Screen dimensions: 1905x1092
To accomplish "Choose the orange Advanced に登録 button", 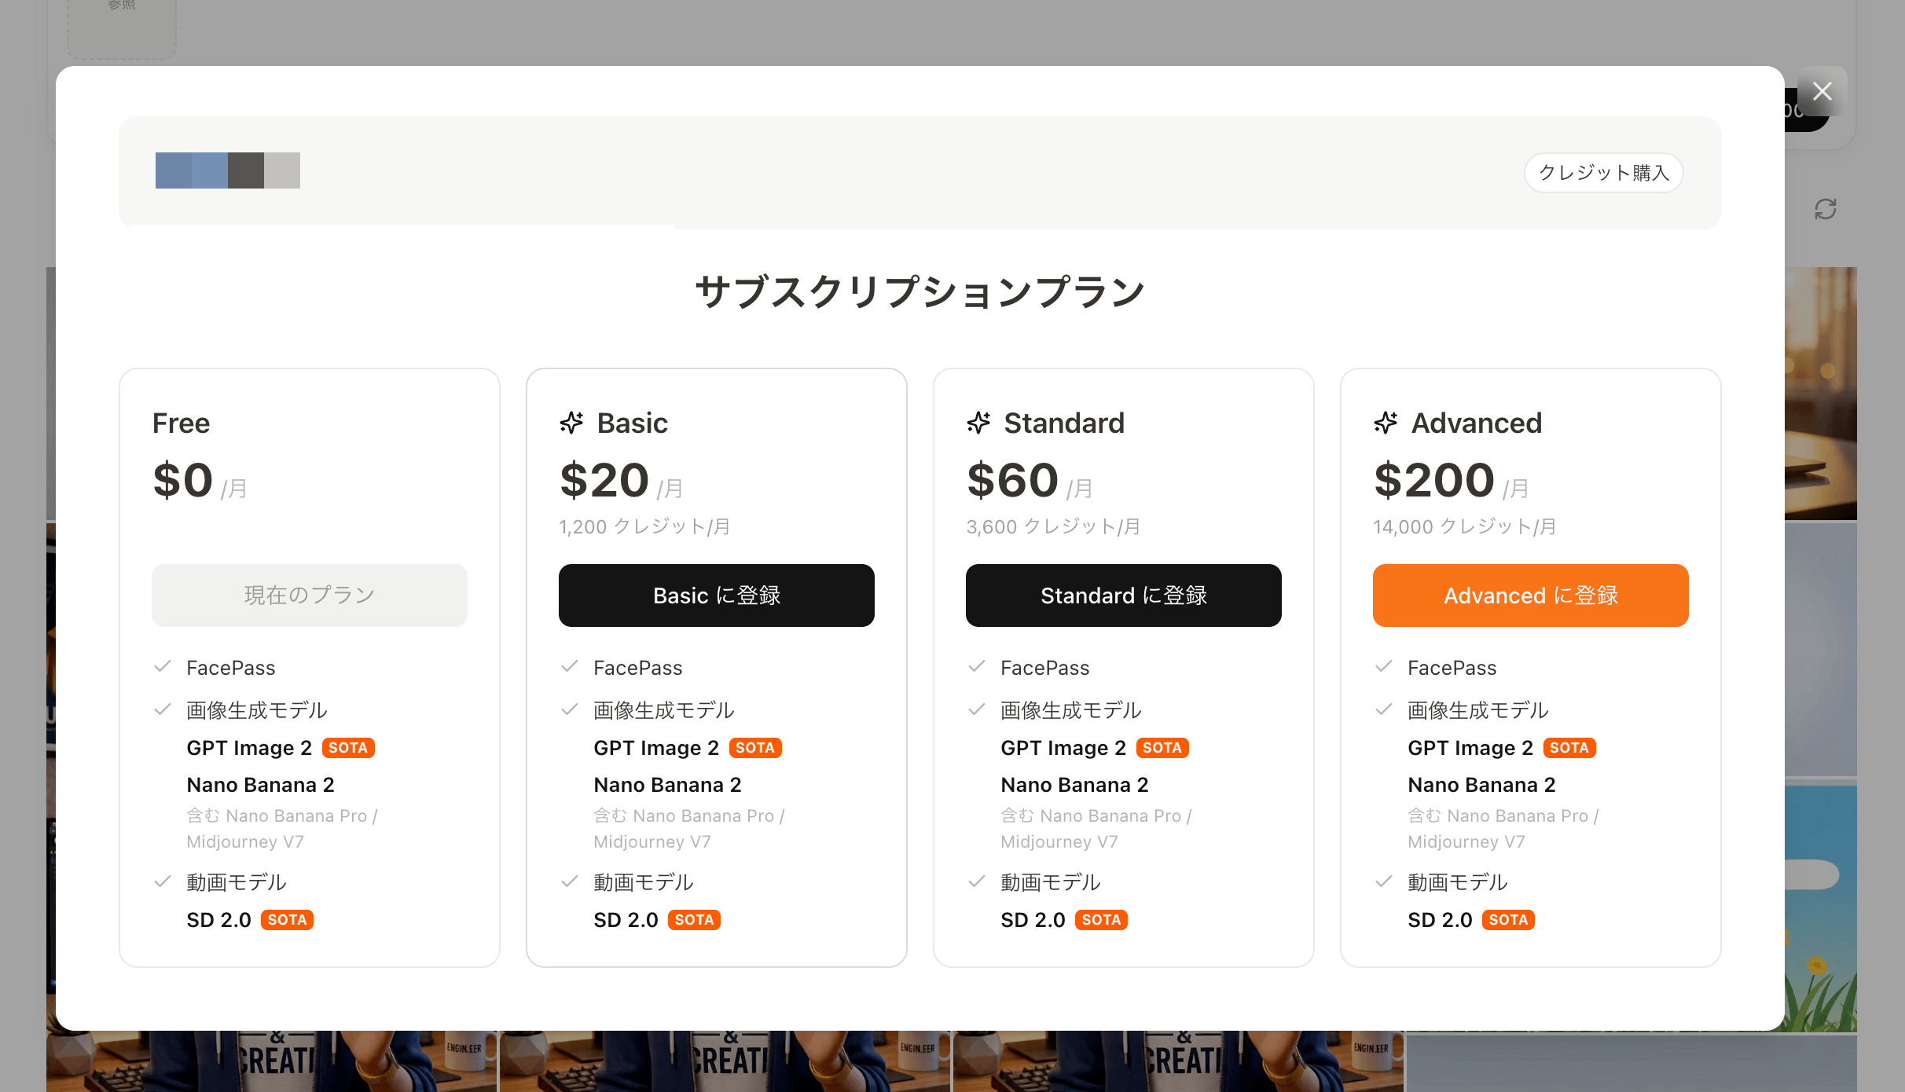I will (1530, 595).
